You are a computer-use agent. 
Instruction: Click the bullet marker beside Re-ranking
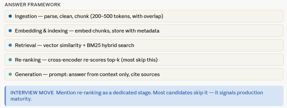click(10, 60)
